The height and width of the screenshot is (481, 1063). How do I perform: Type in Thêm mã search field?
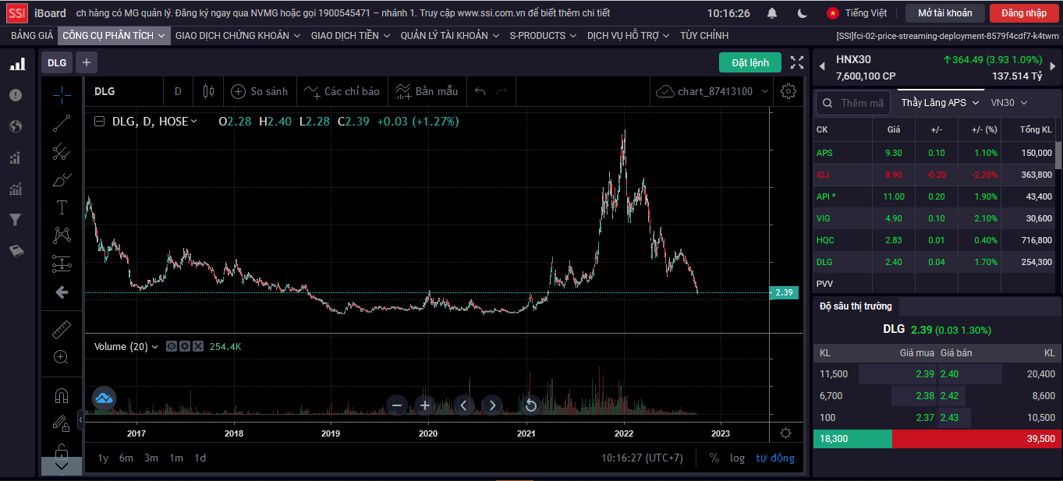(853, 103)
